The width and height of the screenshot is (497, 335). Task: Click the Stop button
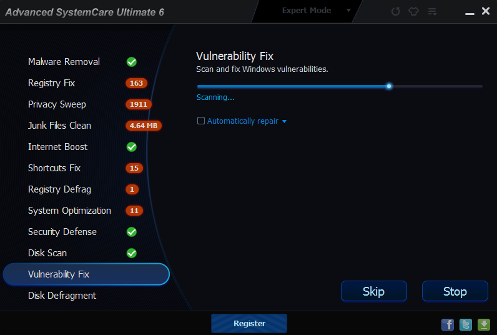click(x=455, y=291)
